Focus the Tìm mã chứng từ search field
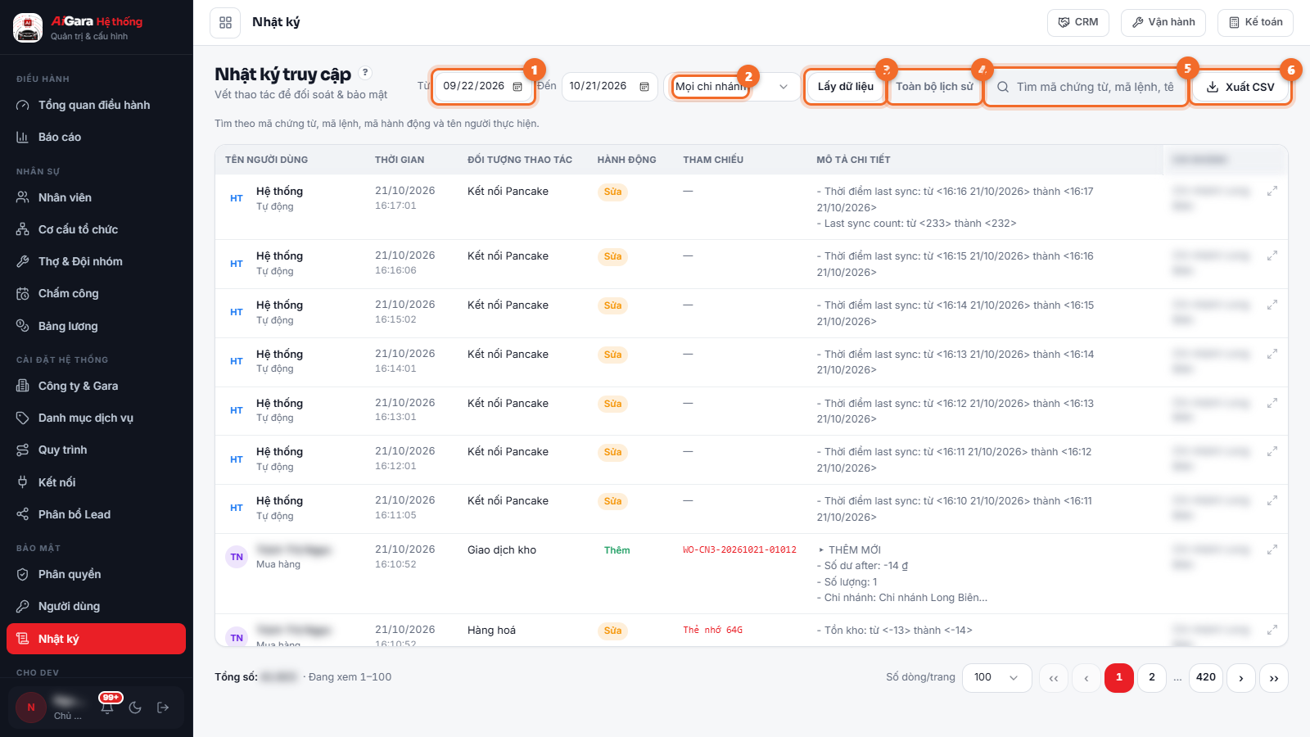The height and width of the screenshot is (737, 1310). click(1086, 87)
